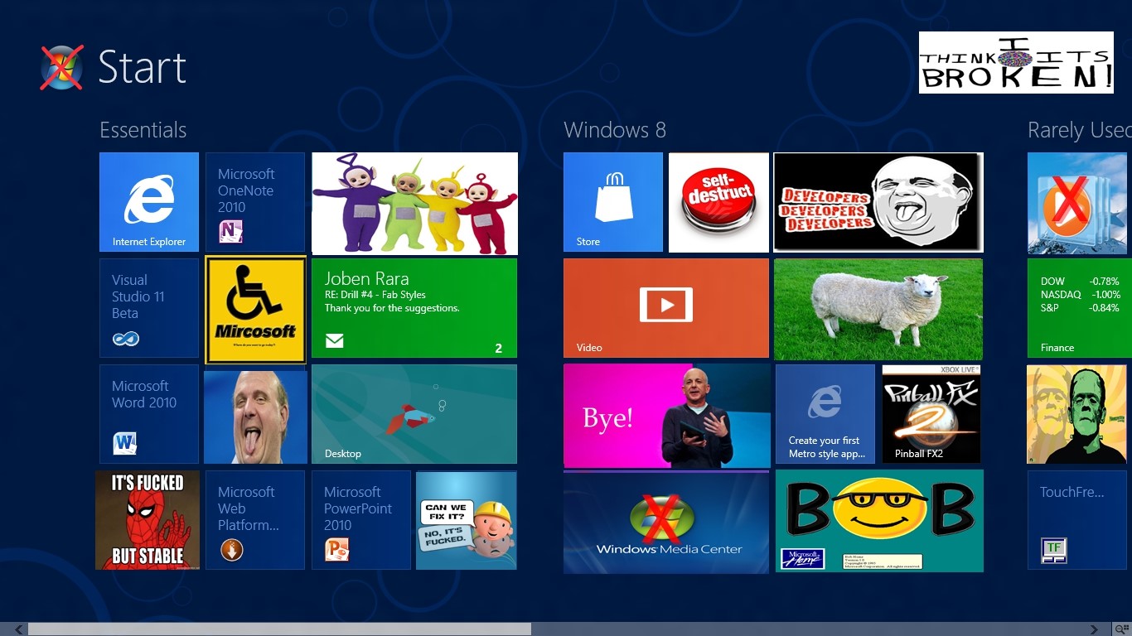Open Visual Studio 11 Beta tile
This screenshot has height=636, width=1132.
(x=149, y=308)
